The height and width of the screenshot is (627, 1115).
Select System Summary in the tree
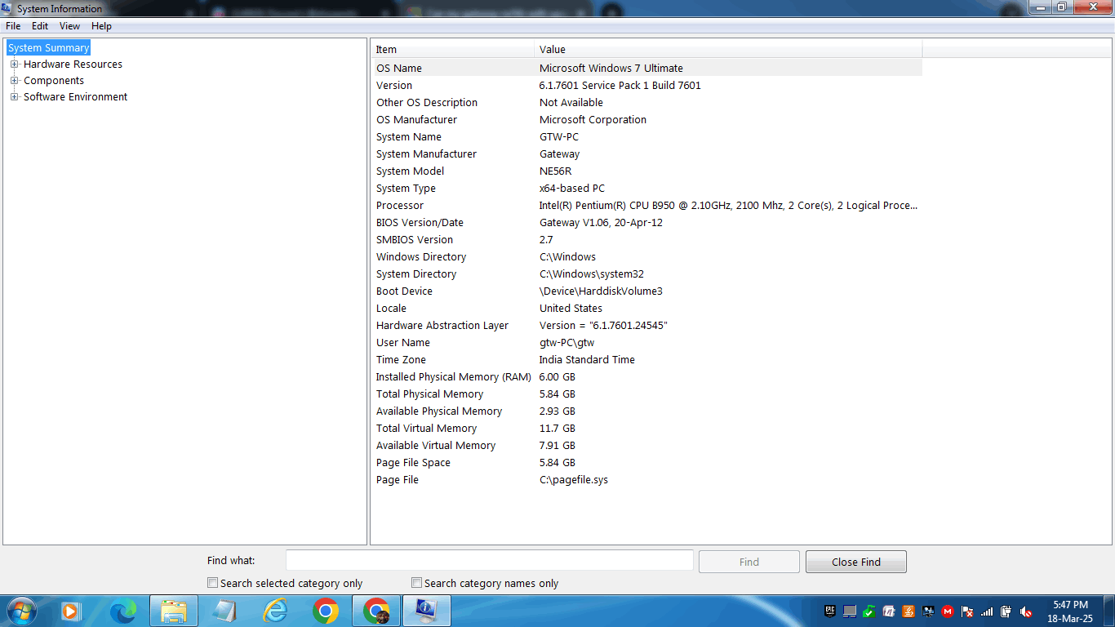click(49, 48)
